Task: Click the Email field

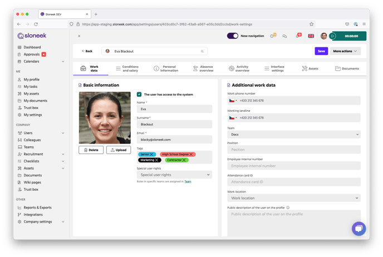Action: click(174, 140)
